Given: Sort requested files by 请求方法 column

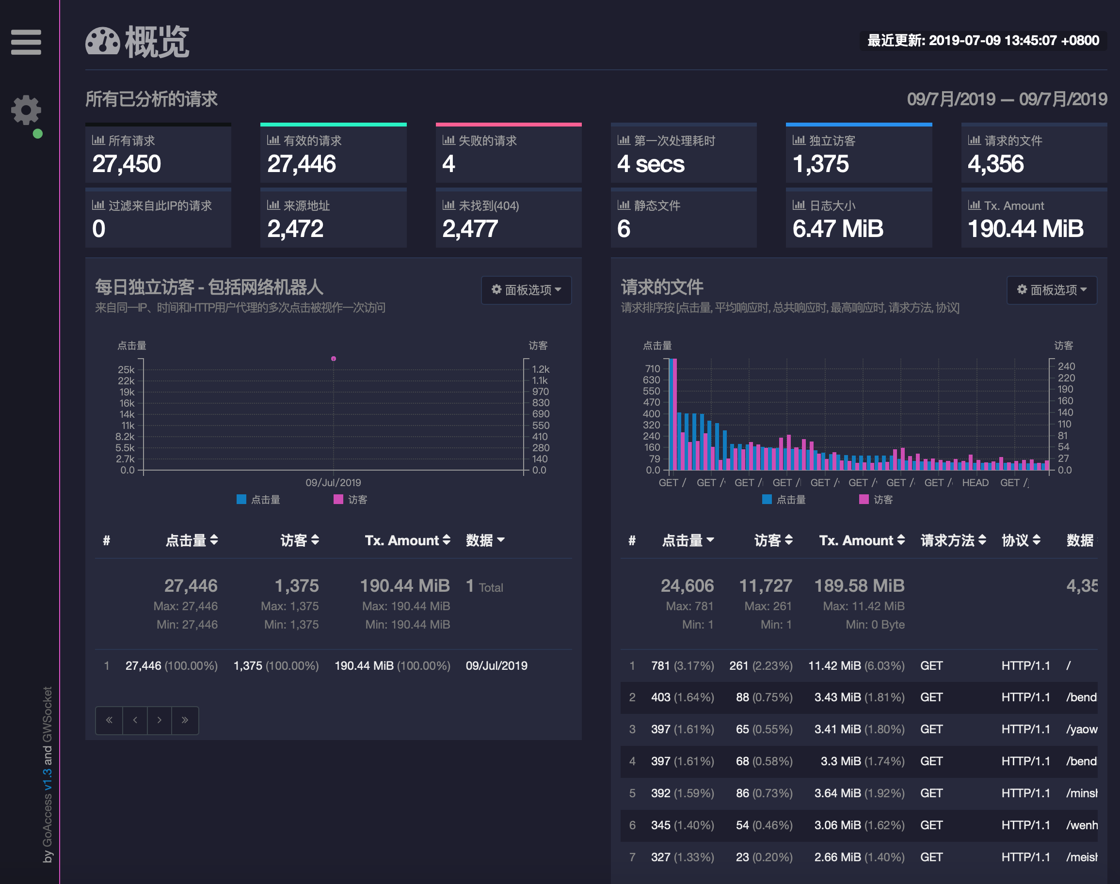Looking at the screenshot, I should [x=953, y=540].
